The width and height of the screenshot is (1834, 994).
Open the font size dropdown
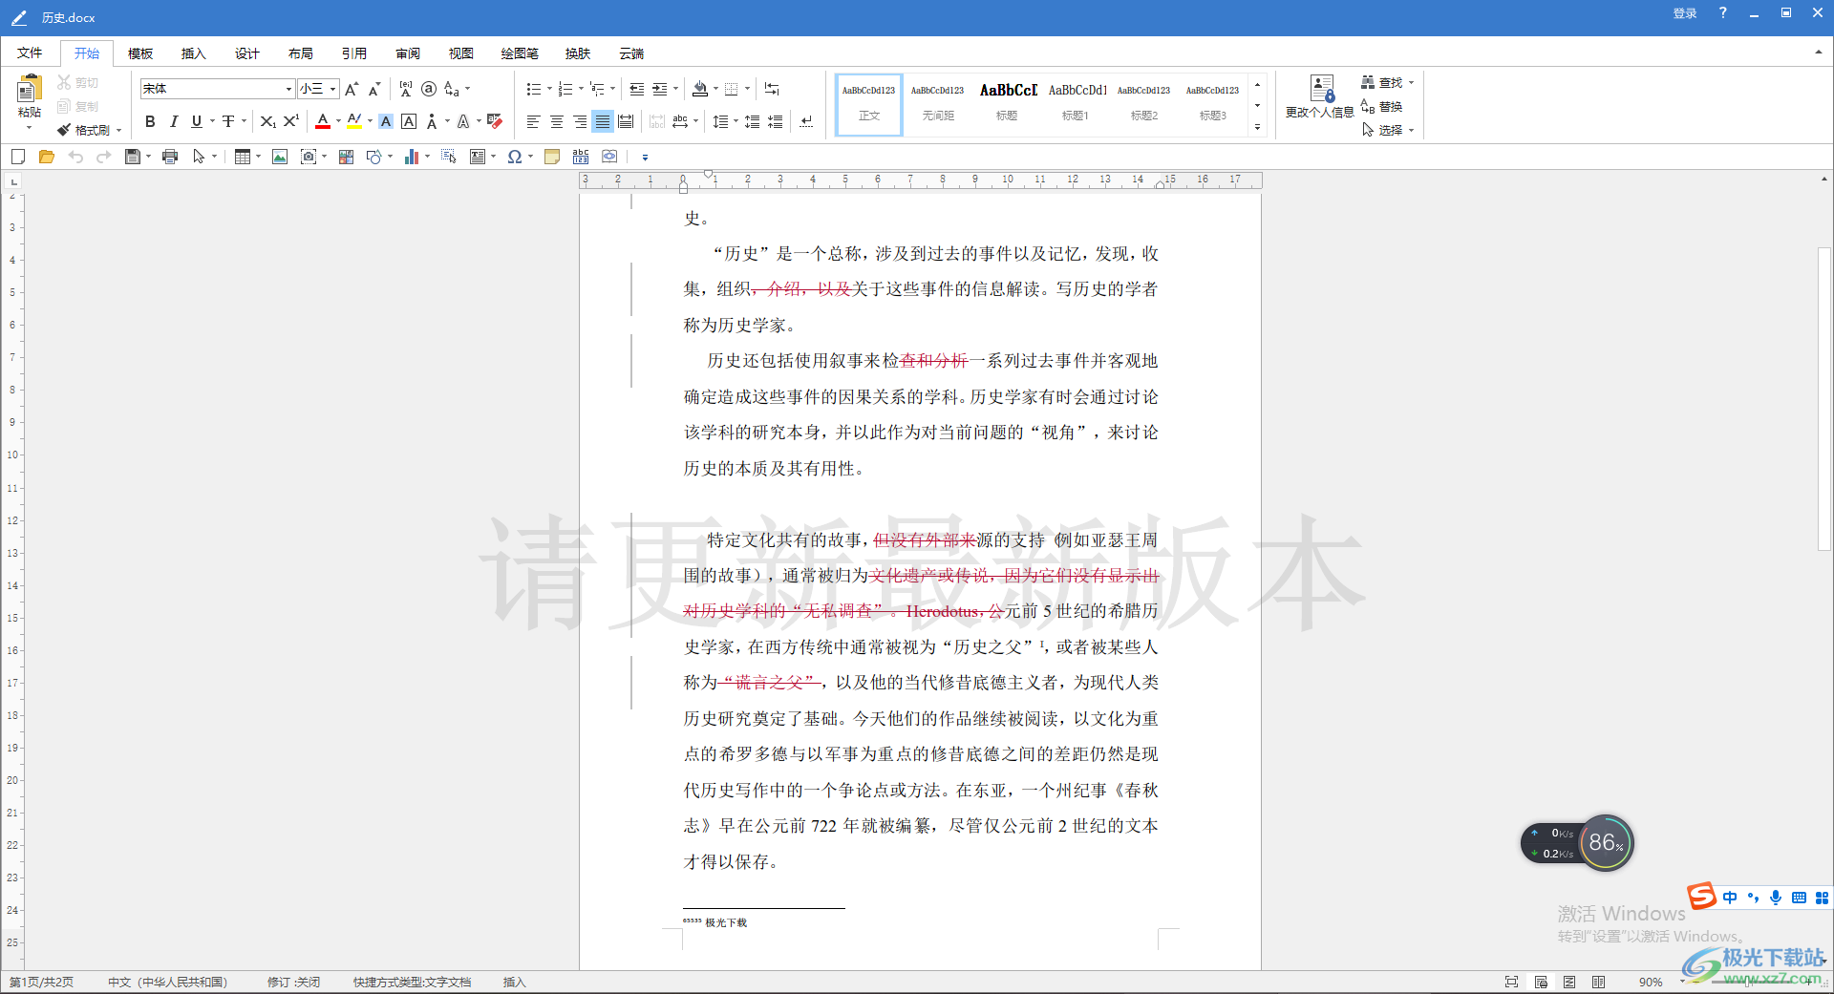pyautogui.click(x=332, y=89)
